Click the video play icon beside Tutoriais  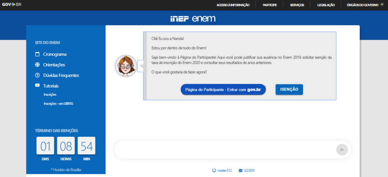(37, 85)
